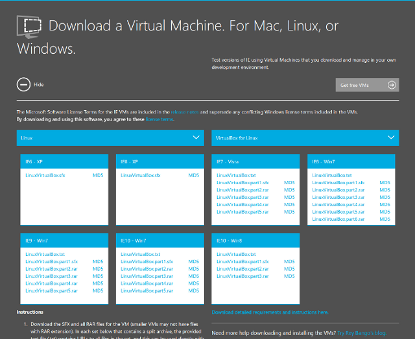
Task: Download IE8 - XP LinuxVirtualBox.sfx
Action: pyautogui.click(x=141, y=175)
